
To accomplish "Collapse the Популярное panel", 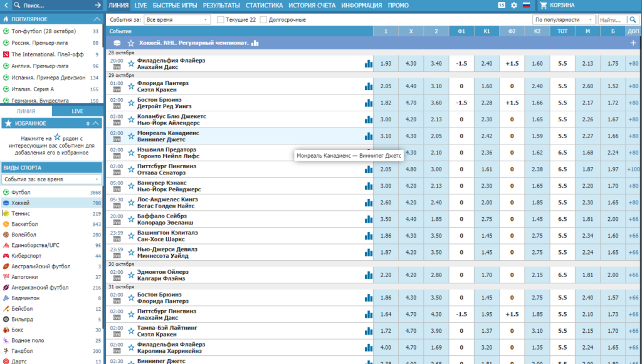I will pyautogui.click(x=97, y=19).
